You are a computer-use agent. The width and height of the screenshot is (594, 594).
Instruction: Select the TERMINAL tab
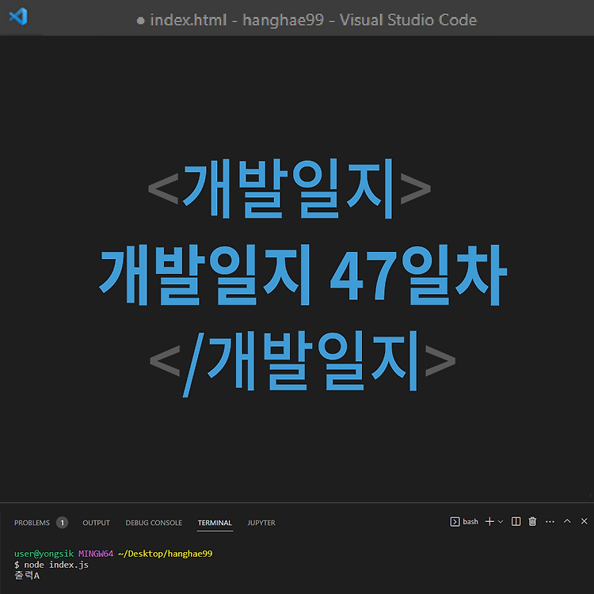tap(215, 523)
